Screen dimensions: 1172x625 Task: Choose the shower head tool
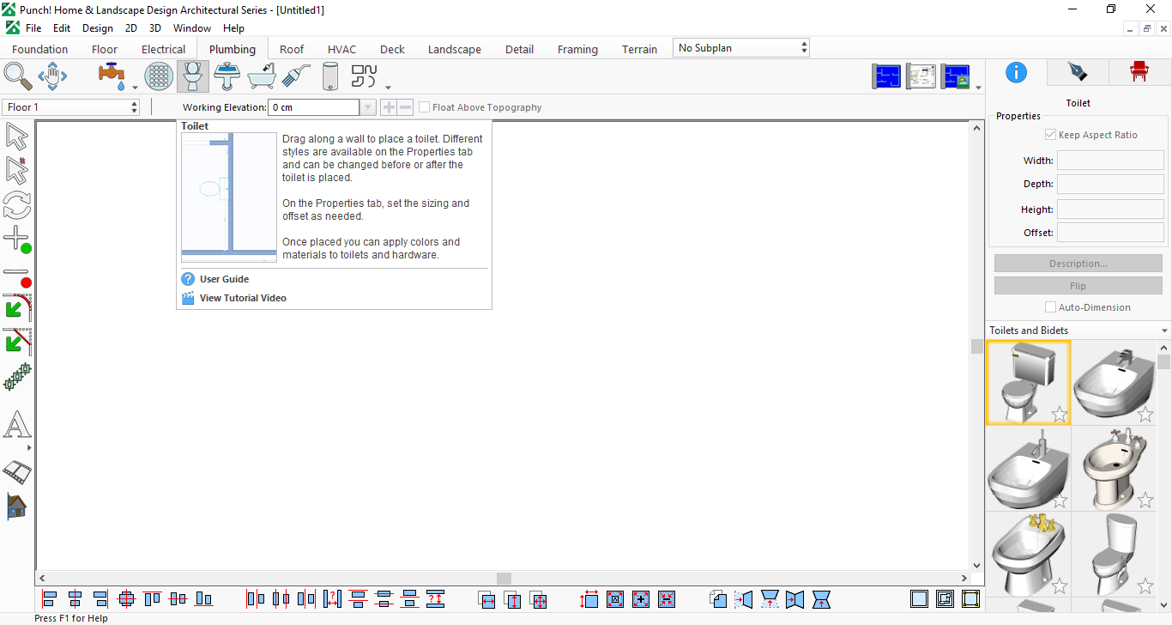pos(296,76)
